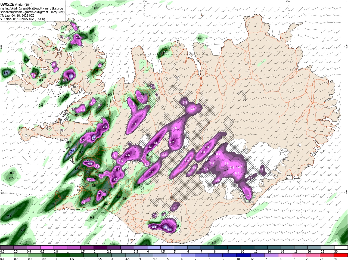This screenshot has width=348, height=261.
Task: Click the darkest navy swatch in the rain legend
Action: [243, 255]
